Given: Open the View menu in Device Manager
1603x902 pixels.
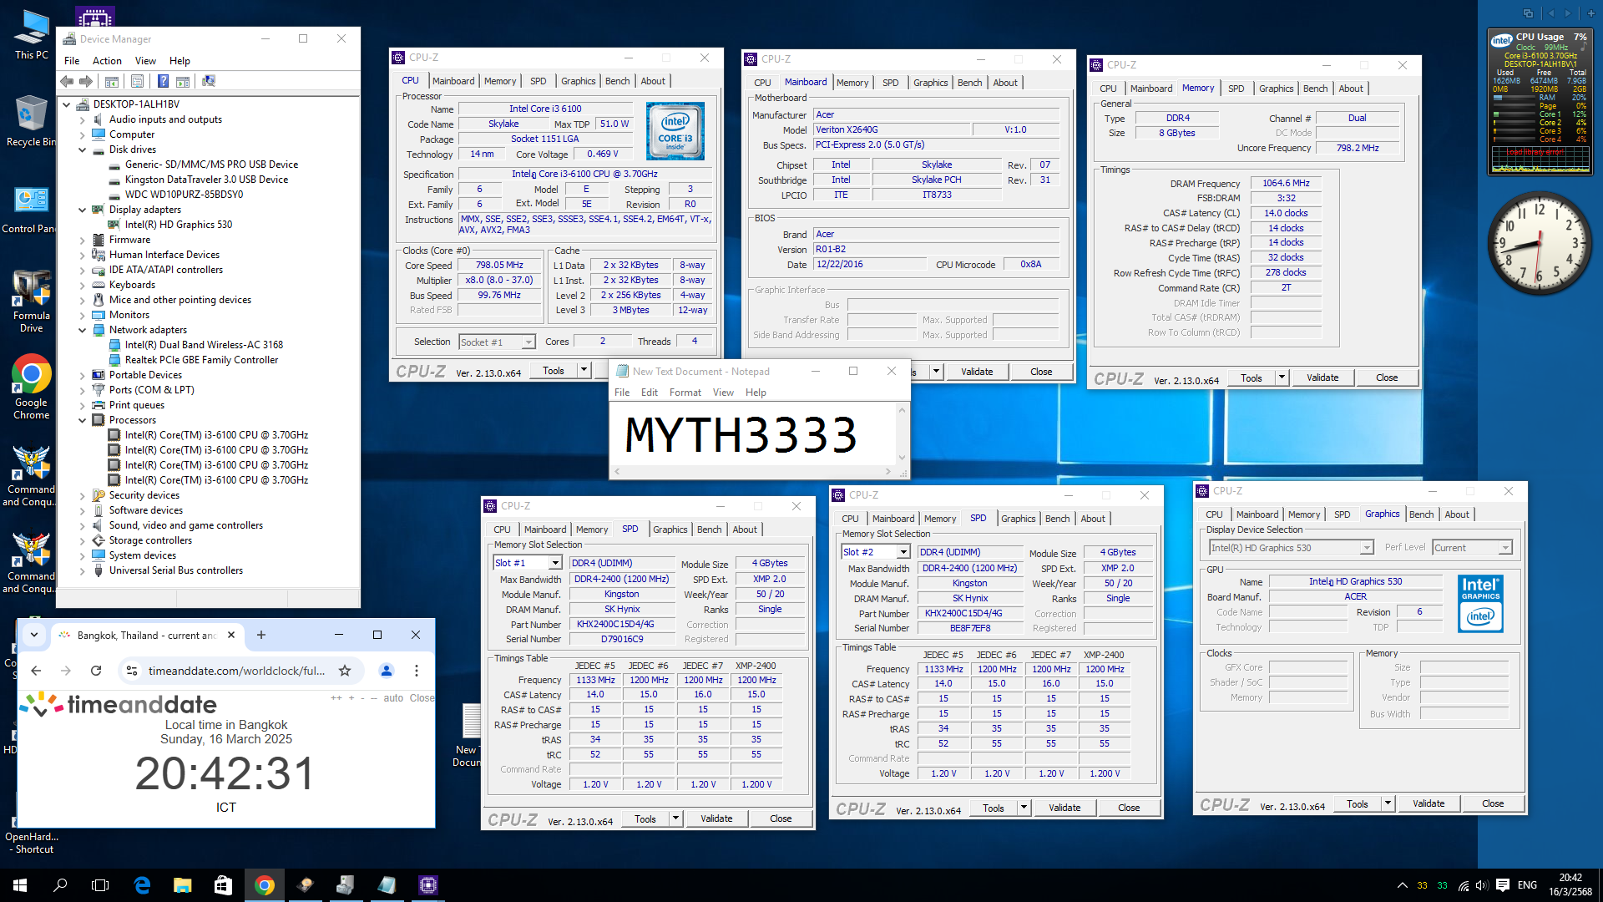Looking at the screenshot, I should pyautogui.click(x=145, y=61).
